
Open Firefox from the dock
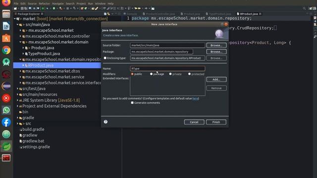[x=6, y=3]
